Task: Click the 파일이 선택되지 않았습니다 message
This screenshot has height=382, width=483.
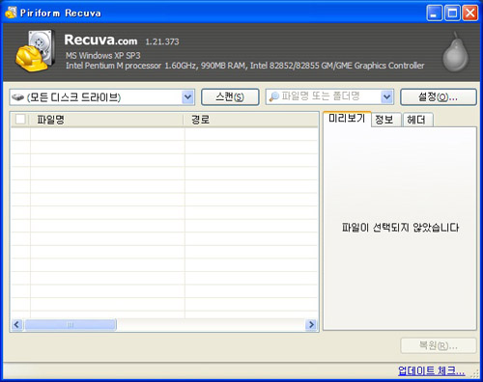Action: tap(400, 228)
